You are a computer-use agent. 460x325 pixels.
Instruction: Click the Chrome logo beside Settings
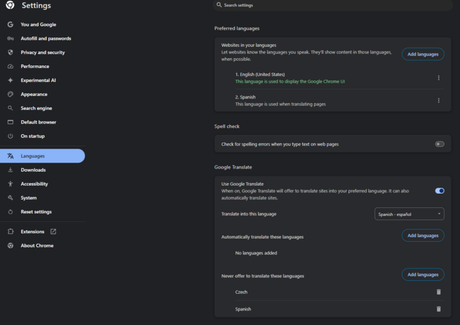10,5
